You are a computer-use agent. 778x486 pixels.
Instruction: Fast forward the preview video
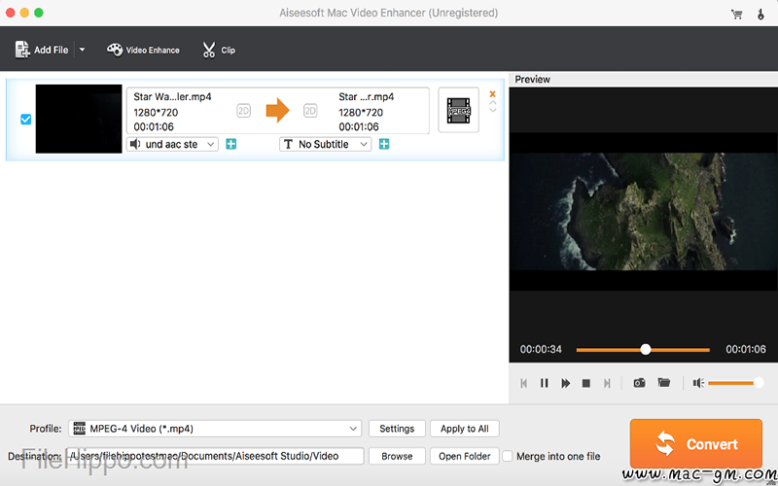(x=565, y=383)
